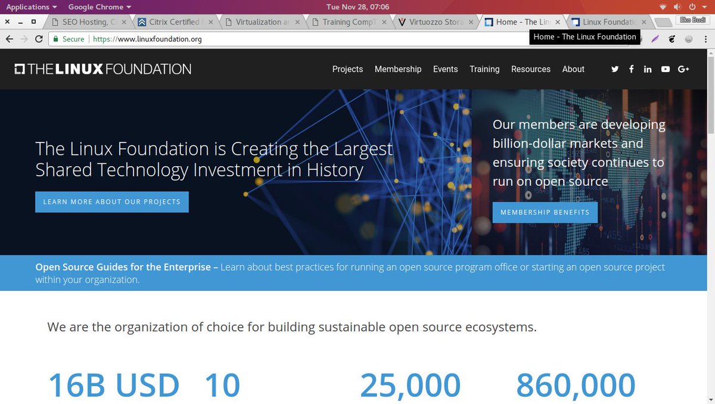Close the Training CompTIA tab
This screenshot has width=715, height=404.
pyautogui.click(x=384, y=22)
